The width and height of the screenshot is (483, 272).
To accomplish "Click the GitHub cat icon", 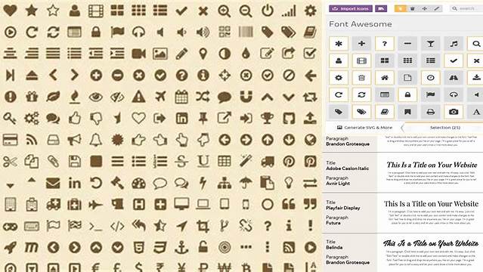I will (289, 119).
